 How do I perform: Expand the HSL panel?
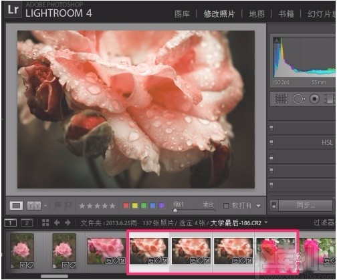point(327,142)
